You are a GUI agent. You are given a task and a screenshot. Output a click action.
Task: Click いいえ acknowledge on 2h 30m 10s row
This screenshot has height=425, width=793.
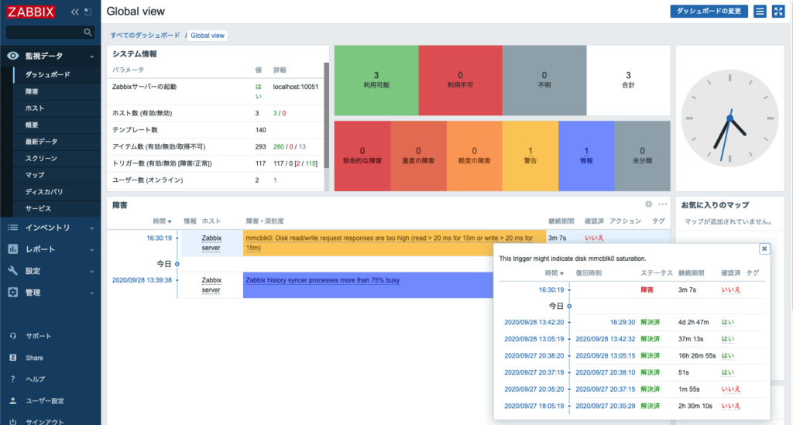(x=731, y=406)
